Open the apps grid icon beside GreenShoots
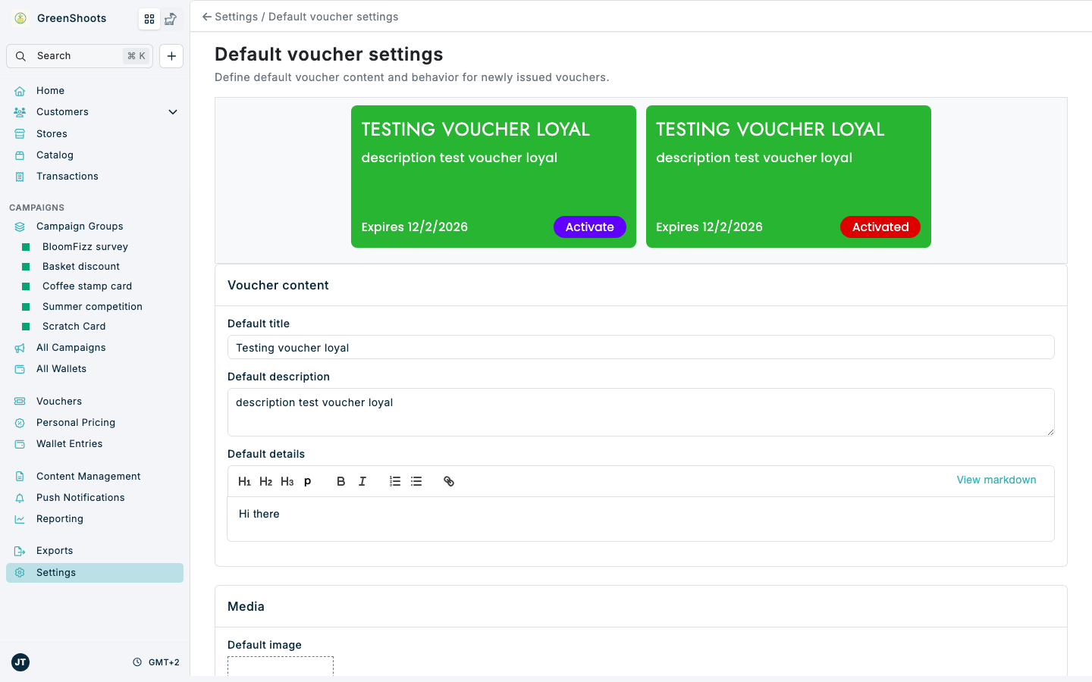 click(x=149, y=19)
